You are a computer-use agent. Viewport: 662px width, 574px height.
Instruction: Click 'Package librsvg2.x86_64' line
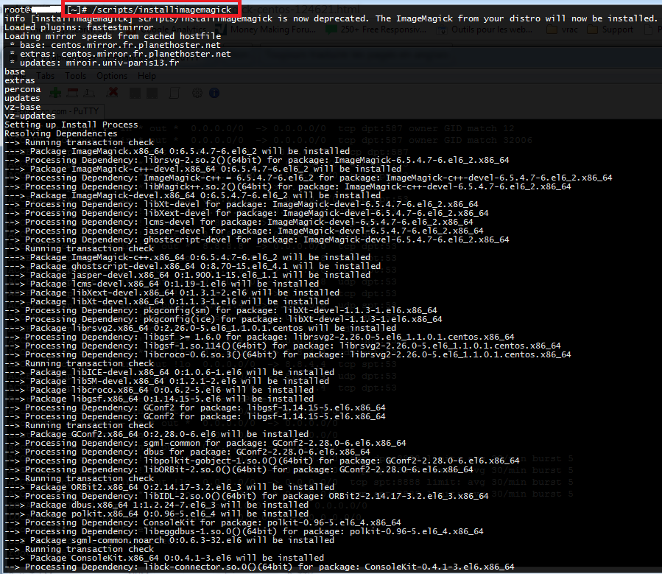pos(200,329)
